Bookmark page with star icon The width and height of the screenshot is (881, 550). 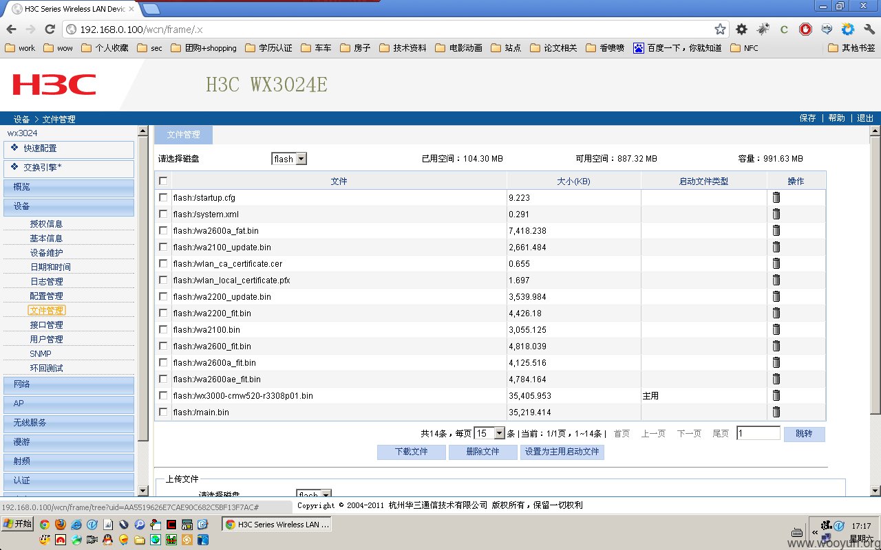tap(720, 29)
